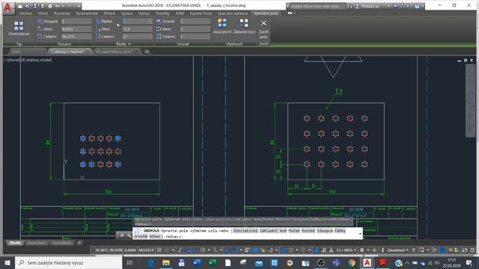Expand the command line history arrow
The height and width of the screenshot is (269, 479).
click(360, 234)
